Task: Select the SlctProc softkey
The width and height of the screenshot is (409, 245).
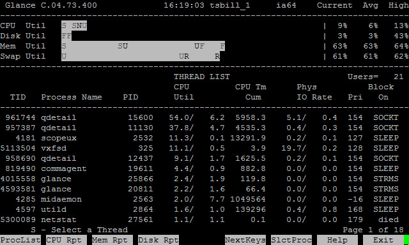Action: [291, 240]
